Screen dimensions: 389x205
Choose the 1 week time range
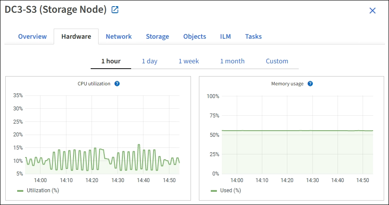(189, 61)
